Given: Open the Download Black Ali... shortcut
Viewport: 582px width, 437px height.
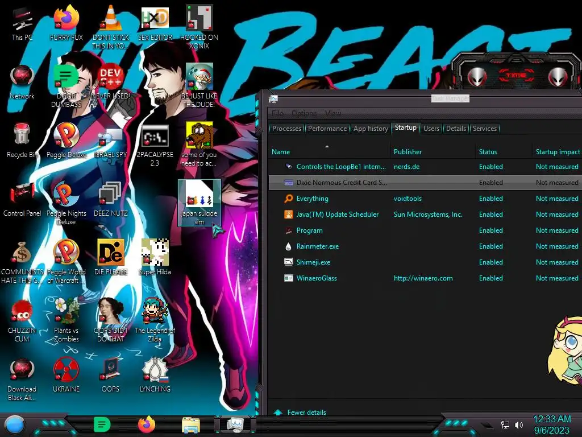Looking at the screenshot, I should (x=22, y=380).
